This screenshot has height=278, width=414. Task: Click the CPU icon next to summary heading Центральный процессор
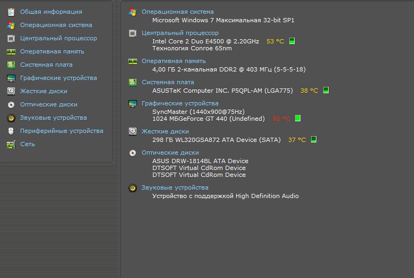[133, 33]
